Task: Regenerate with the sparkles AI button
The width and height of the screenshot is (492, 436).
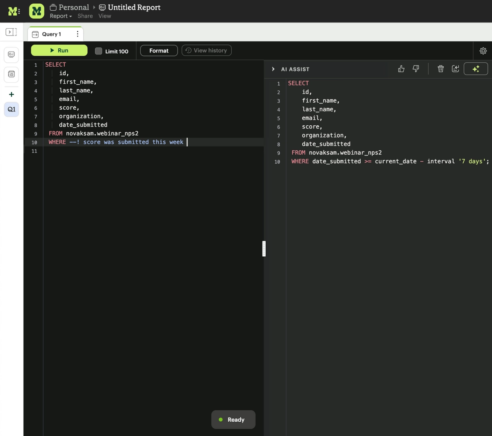Action: click(x=476, y=68)
